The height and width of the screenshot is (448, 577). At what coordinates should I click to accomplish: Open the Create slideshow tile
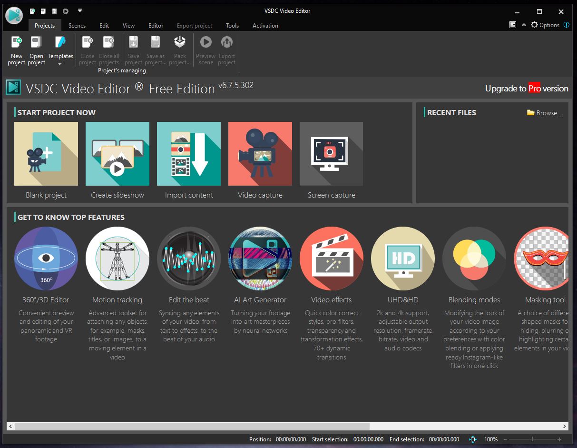[117, 154]
